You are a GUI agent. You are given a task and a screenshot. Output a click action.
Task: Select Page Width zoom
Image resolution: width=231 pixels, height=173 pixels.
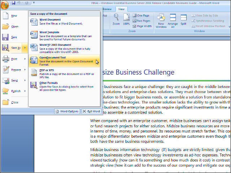[142, 26]
